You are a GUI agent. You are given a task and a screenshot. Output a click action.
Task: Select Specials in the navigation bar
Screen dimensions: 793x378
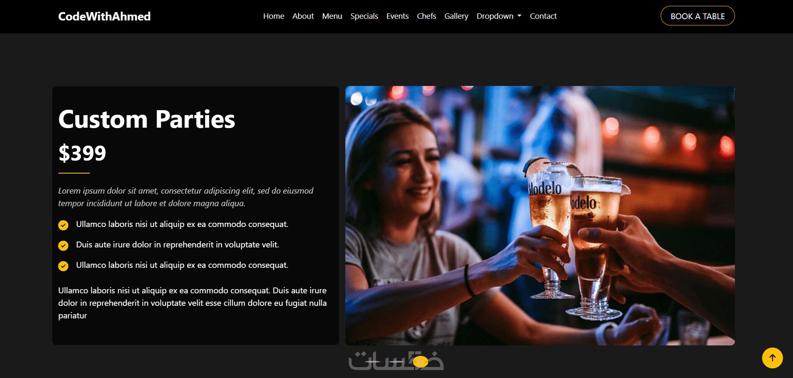[364, 16]
